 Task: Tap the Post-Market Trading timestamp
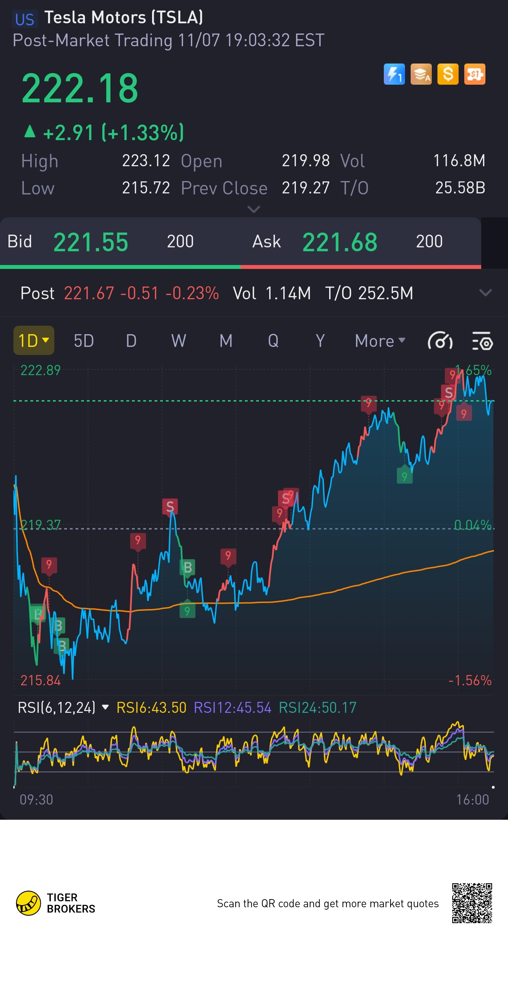point(169,40)
